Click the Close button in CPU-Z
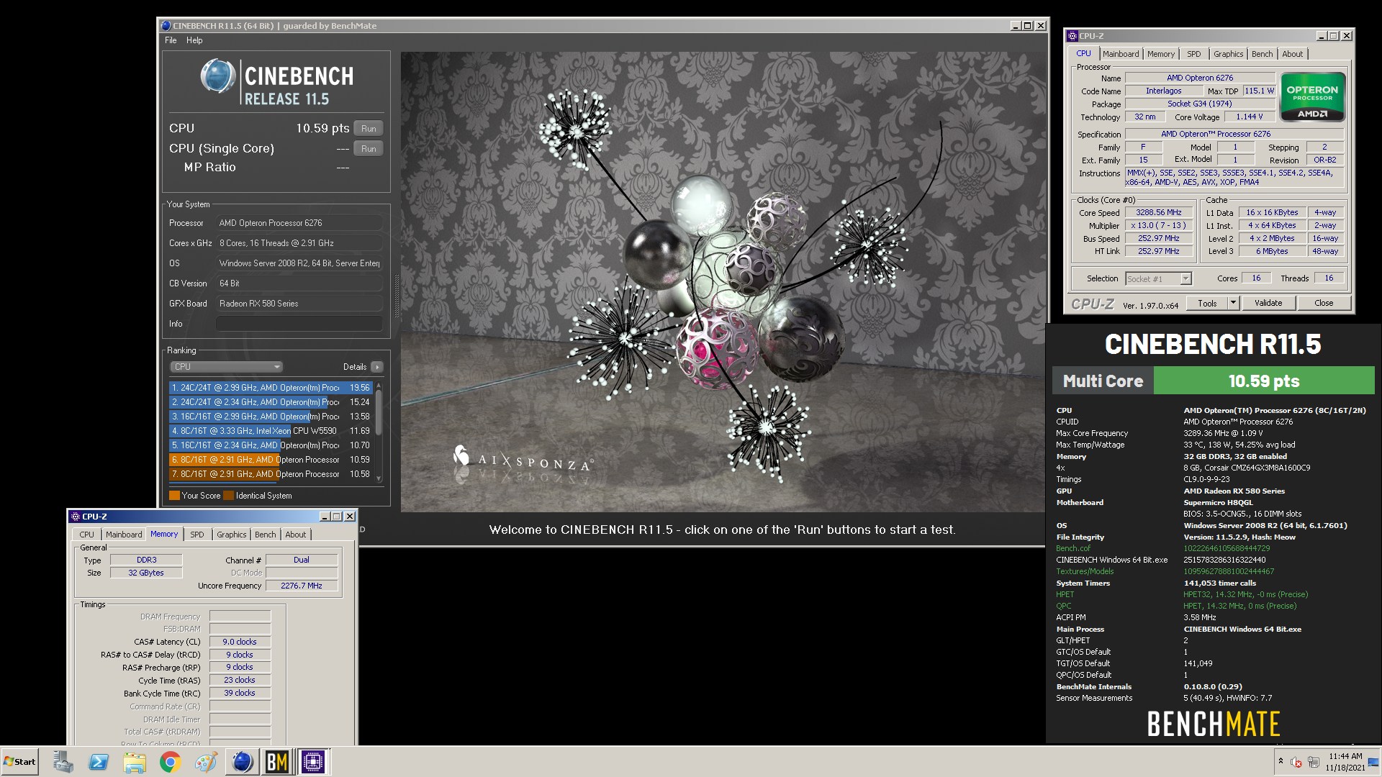 1324,304
